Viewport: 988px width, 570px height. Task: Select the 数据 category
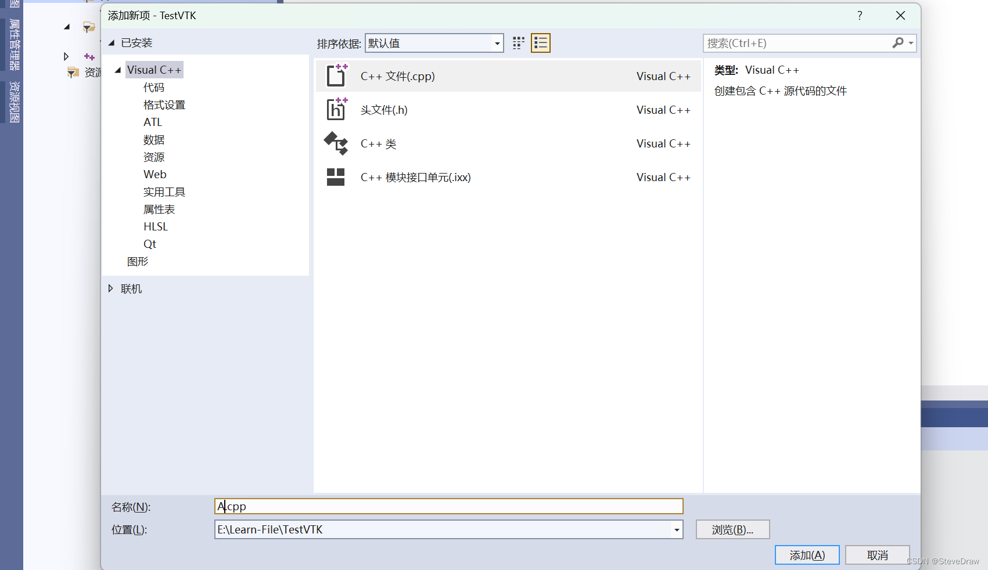(154, 140)
